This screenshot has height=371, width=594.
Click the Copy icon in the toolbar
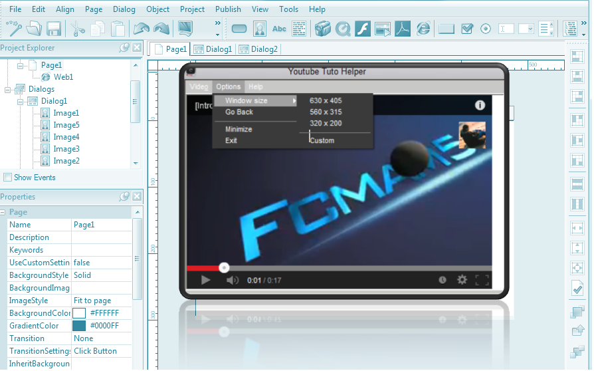[98, 29]
